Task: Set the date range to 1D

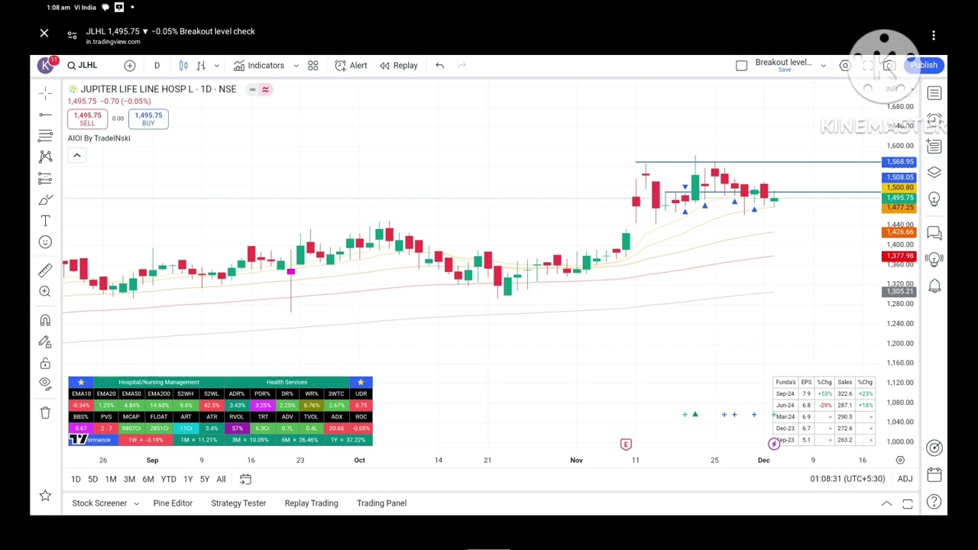Action: pos(76,479)
